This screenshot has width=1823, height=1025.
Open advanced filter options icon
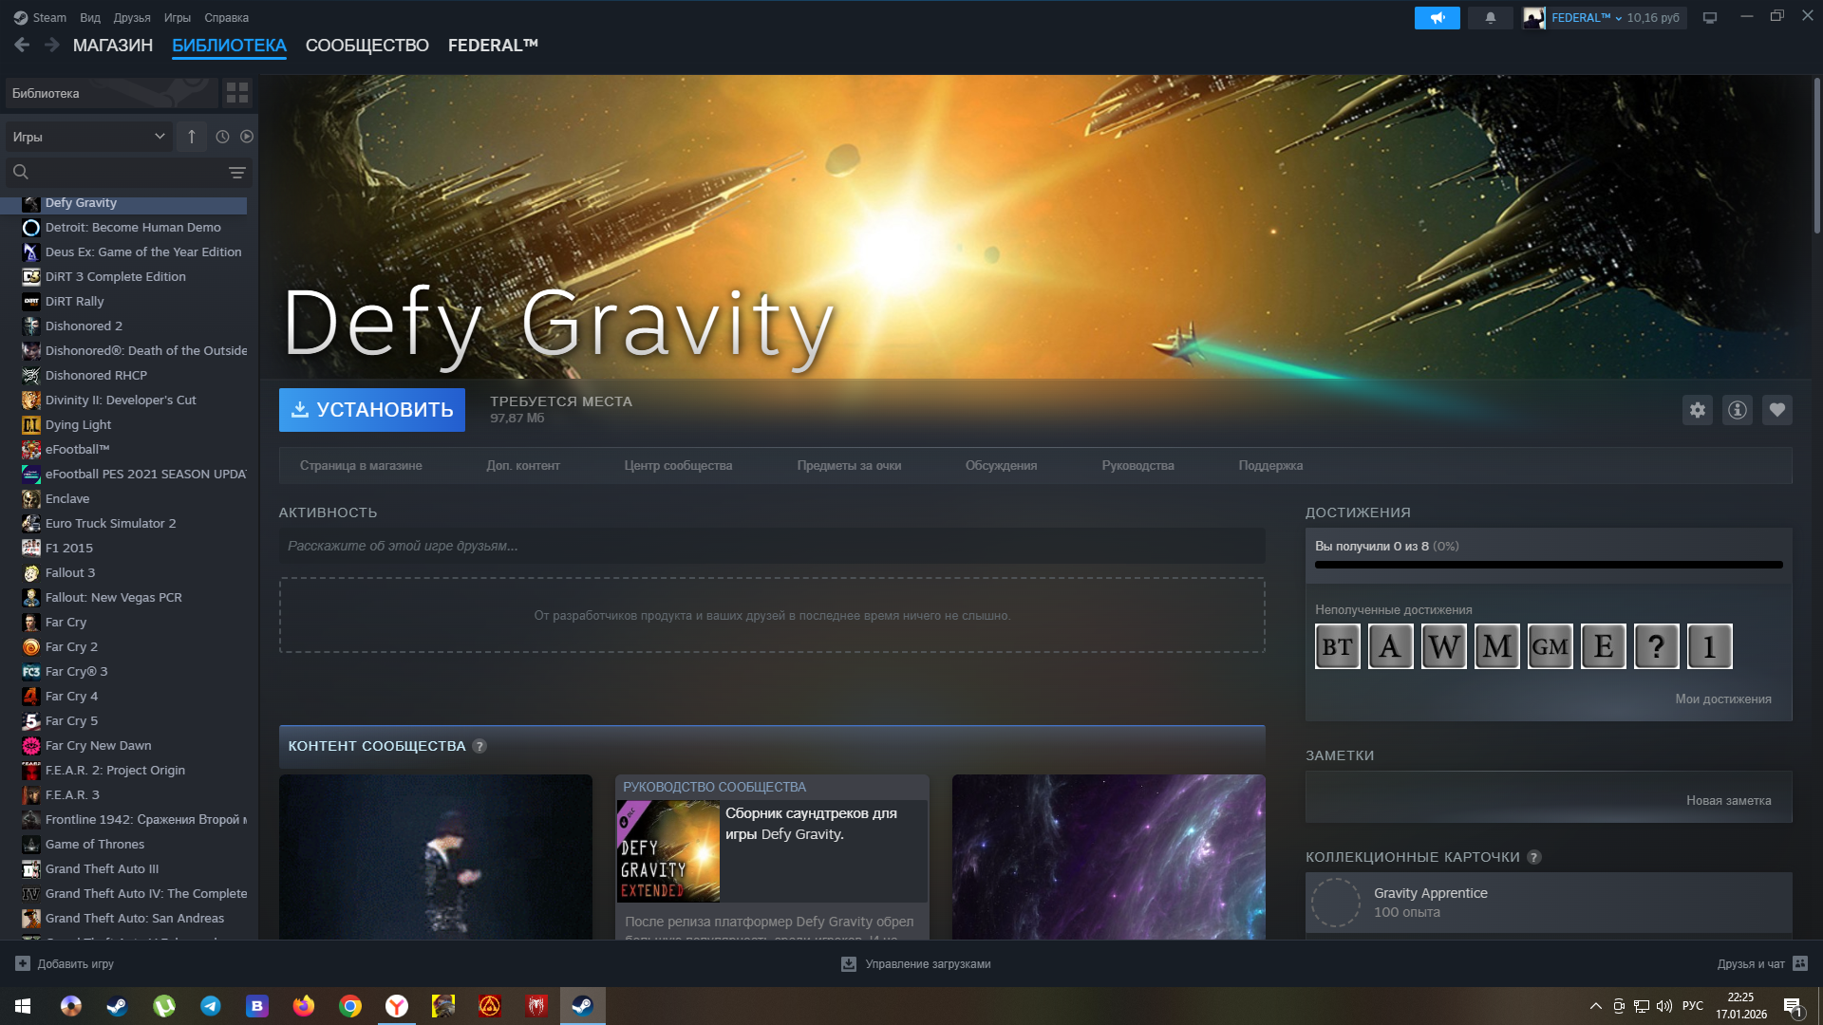[237, 173]
